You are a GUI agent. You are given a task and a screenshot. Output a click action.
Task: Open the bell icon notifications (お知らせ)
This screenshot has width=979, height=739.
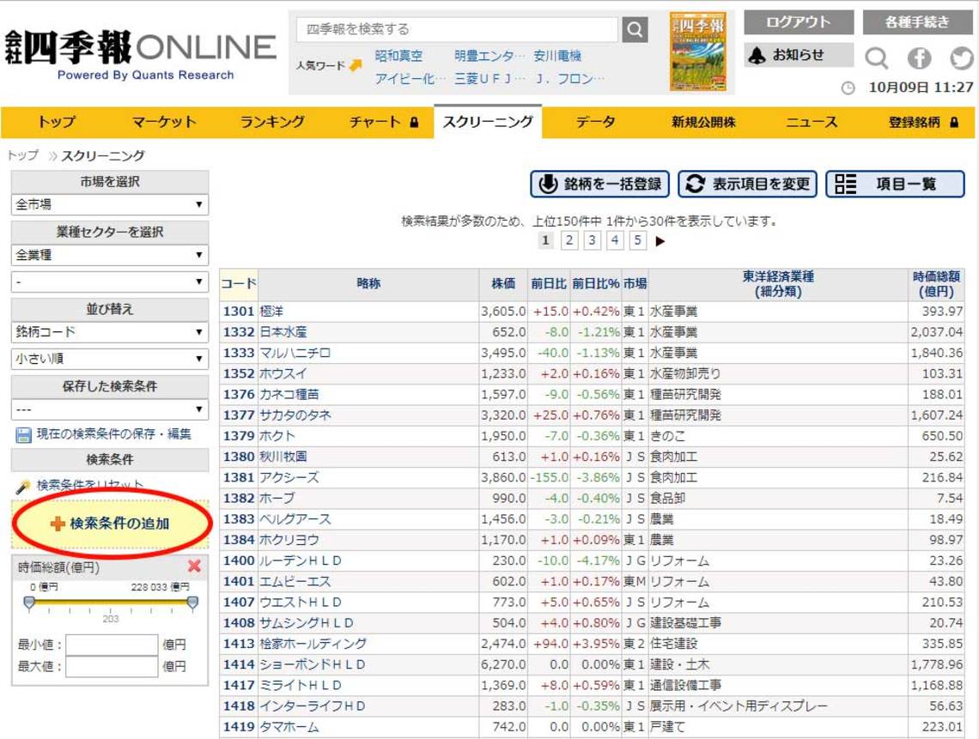click(798, 55)
